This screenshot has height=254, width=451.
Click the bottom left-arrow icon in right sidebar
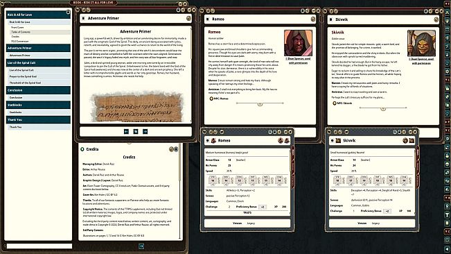pos(448,248)
